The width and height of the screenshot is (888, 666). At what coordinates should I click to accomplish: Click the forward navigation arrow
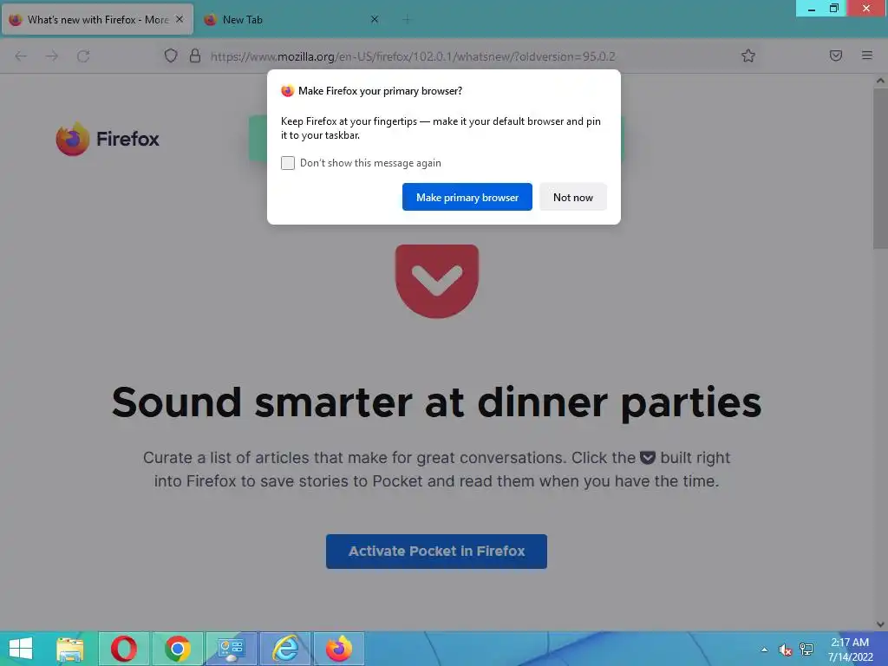[x=52, y=56]
